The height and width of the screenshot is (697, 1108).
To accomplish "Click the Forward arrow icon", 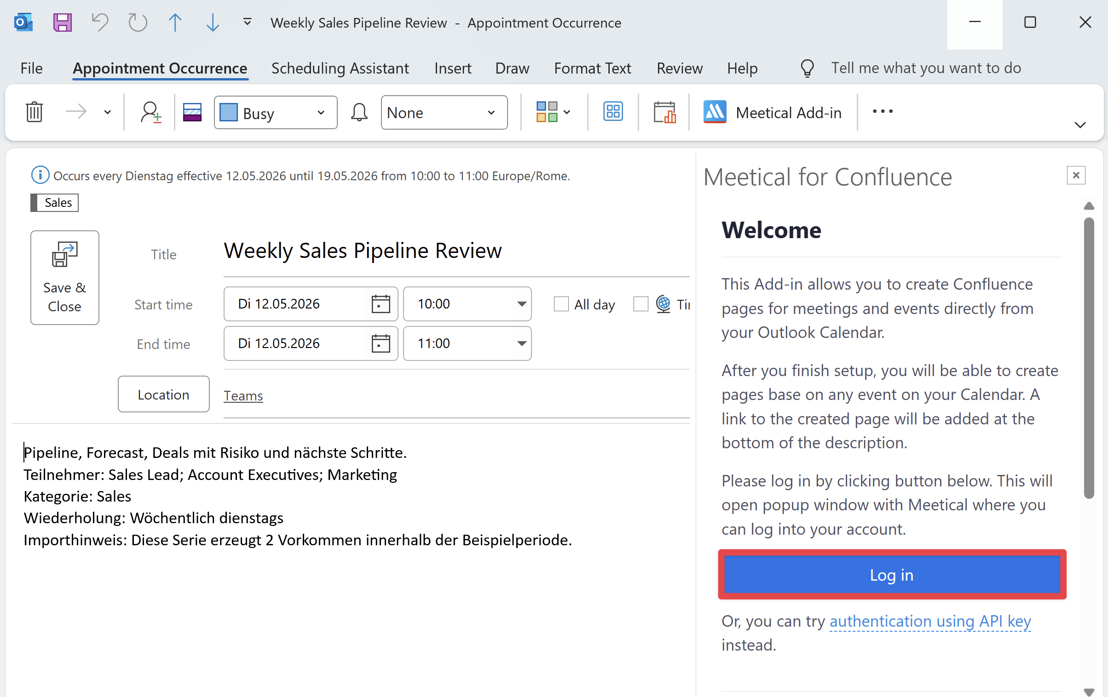I will tap(76, 112).
